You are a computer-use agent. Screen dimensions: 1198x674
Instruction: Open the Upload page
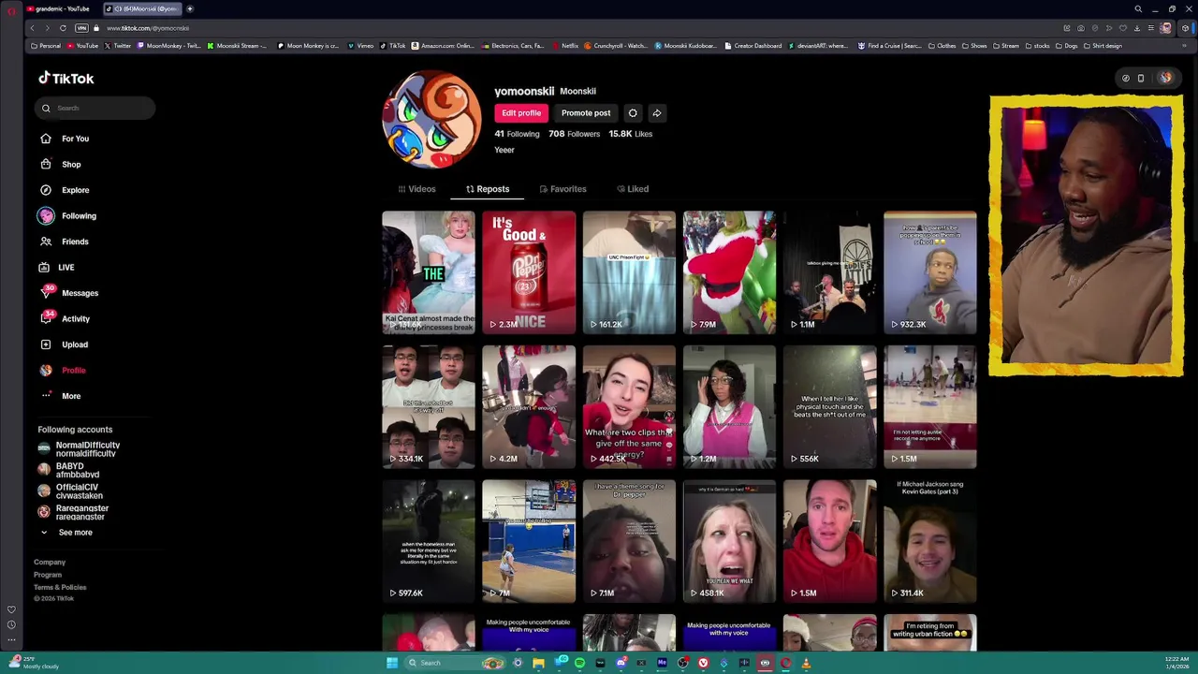point(64,344)
